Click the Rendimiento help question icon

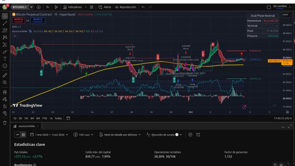[35, 165]
